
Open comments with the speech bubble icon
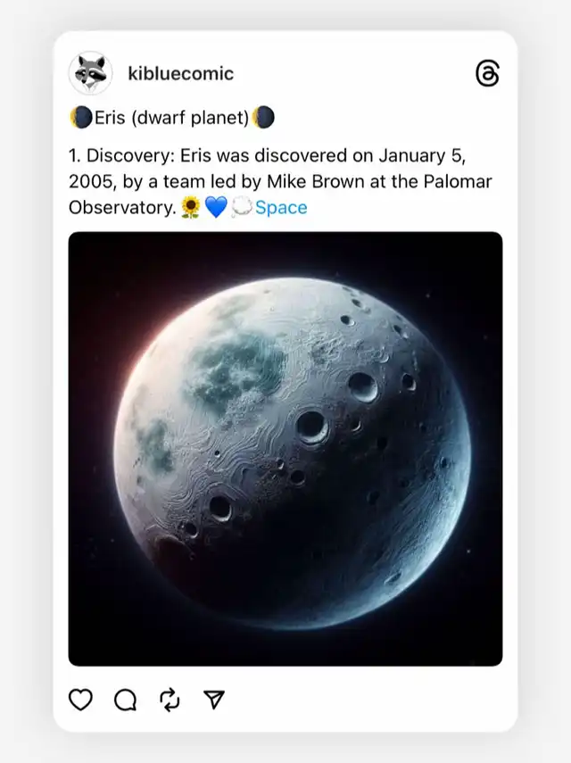pyautogui.click(x=126, y=700)
